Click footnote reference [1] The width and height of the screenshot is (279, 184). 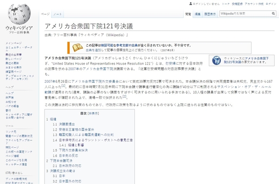tap(63, 85)
